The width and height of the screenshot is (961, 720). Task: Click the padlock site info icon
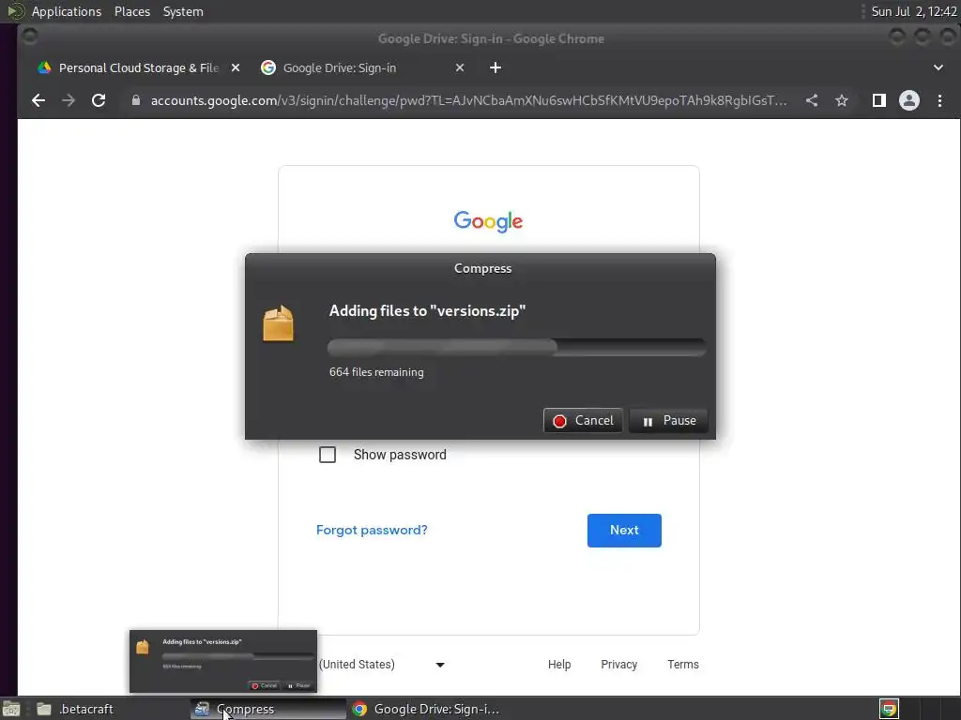tap(136, 100)
